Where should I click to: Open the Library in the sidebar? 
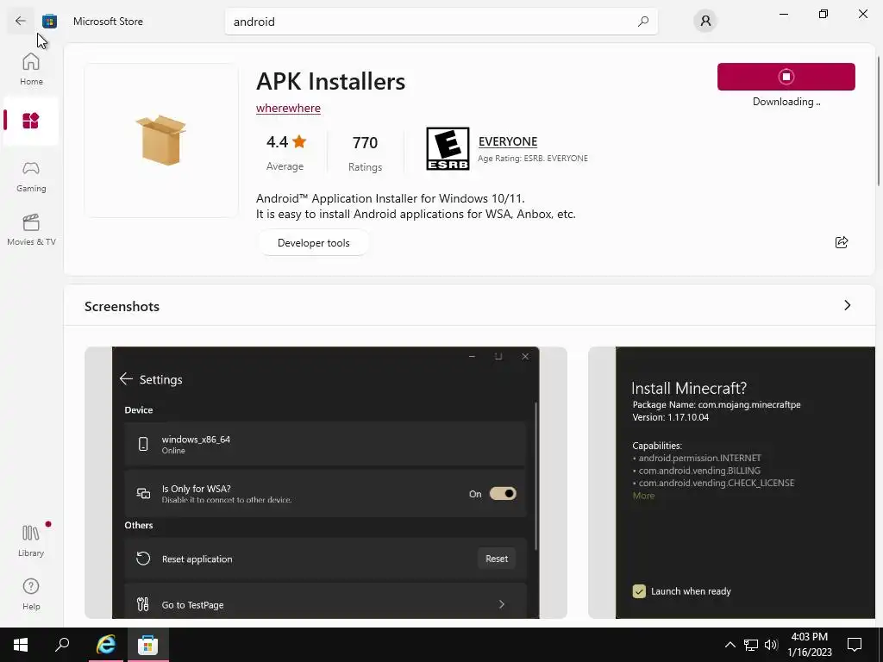tap(31, 540)
